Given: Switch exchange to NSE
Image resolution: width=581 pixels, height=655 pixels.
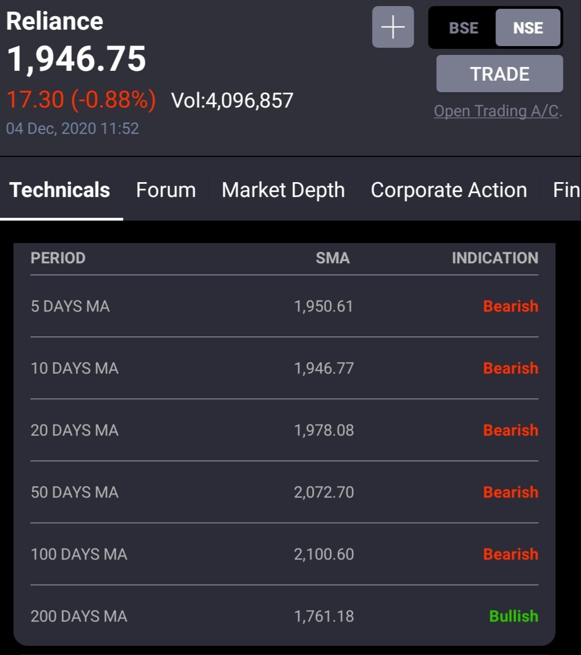Looking at the screenshot, I should tap(528, 28).
